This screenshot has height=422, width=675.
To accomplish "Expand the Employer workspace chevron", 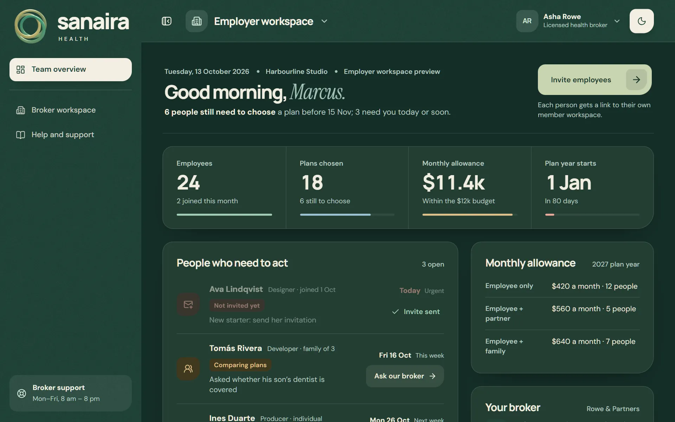I will [324, 21].
